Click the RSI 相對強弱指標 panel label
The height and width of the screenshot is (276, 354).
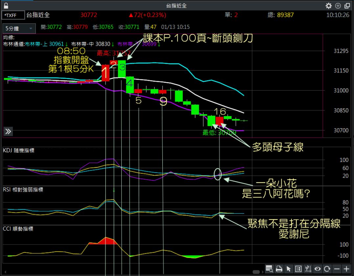click(23, 189)
